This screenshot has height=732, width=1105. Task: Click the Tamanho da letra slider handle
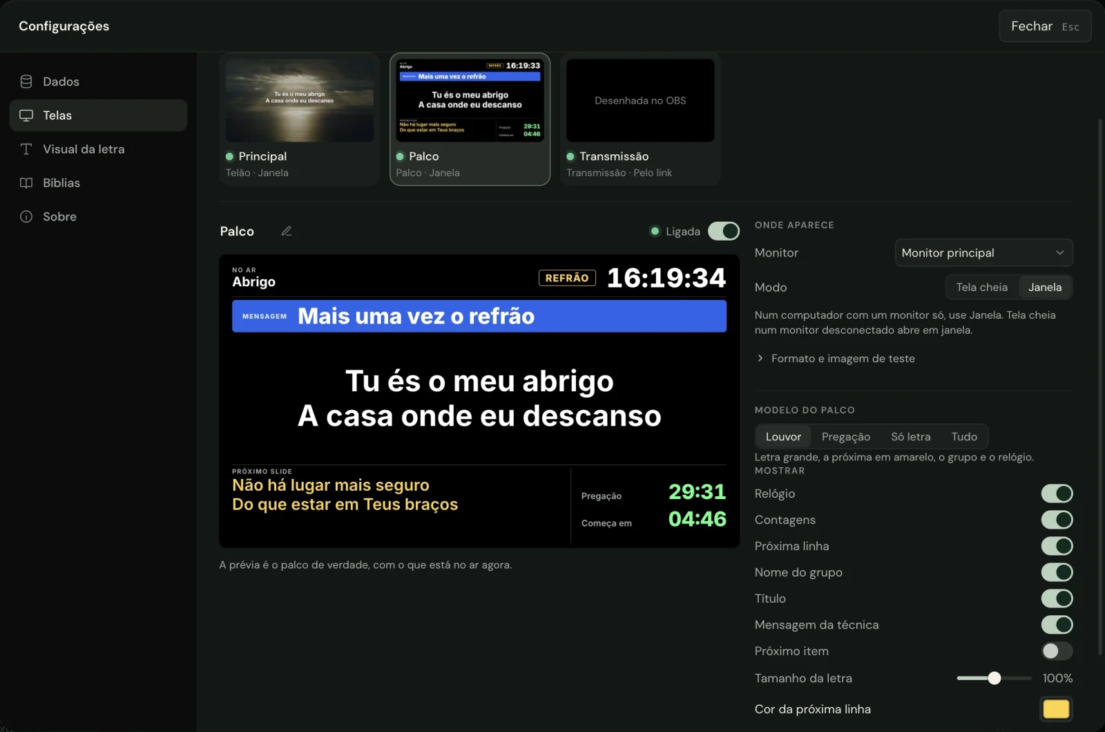pos(994,678)
